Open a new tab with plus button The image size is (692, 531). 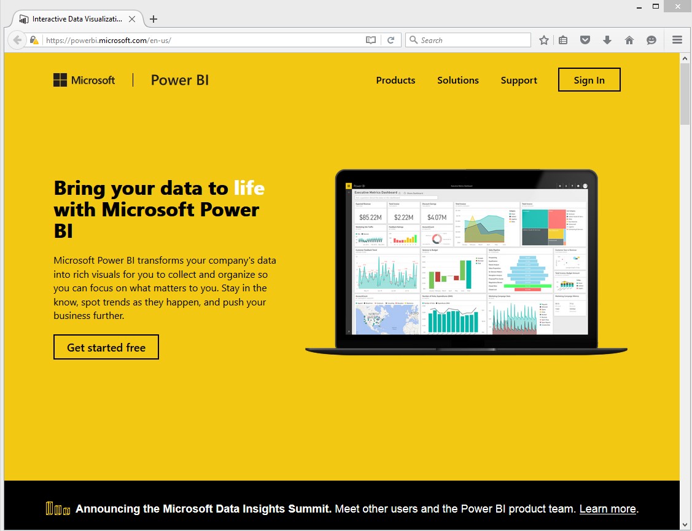coord(153,19)
